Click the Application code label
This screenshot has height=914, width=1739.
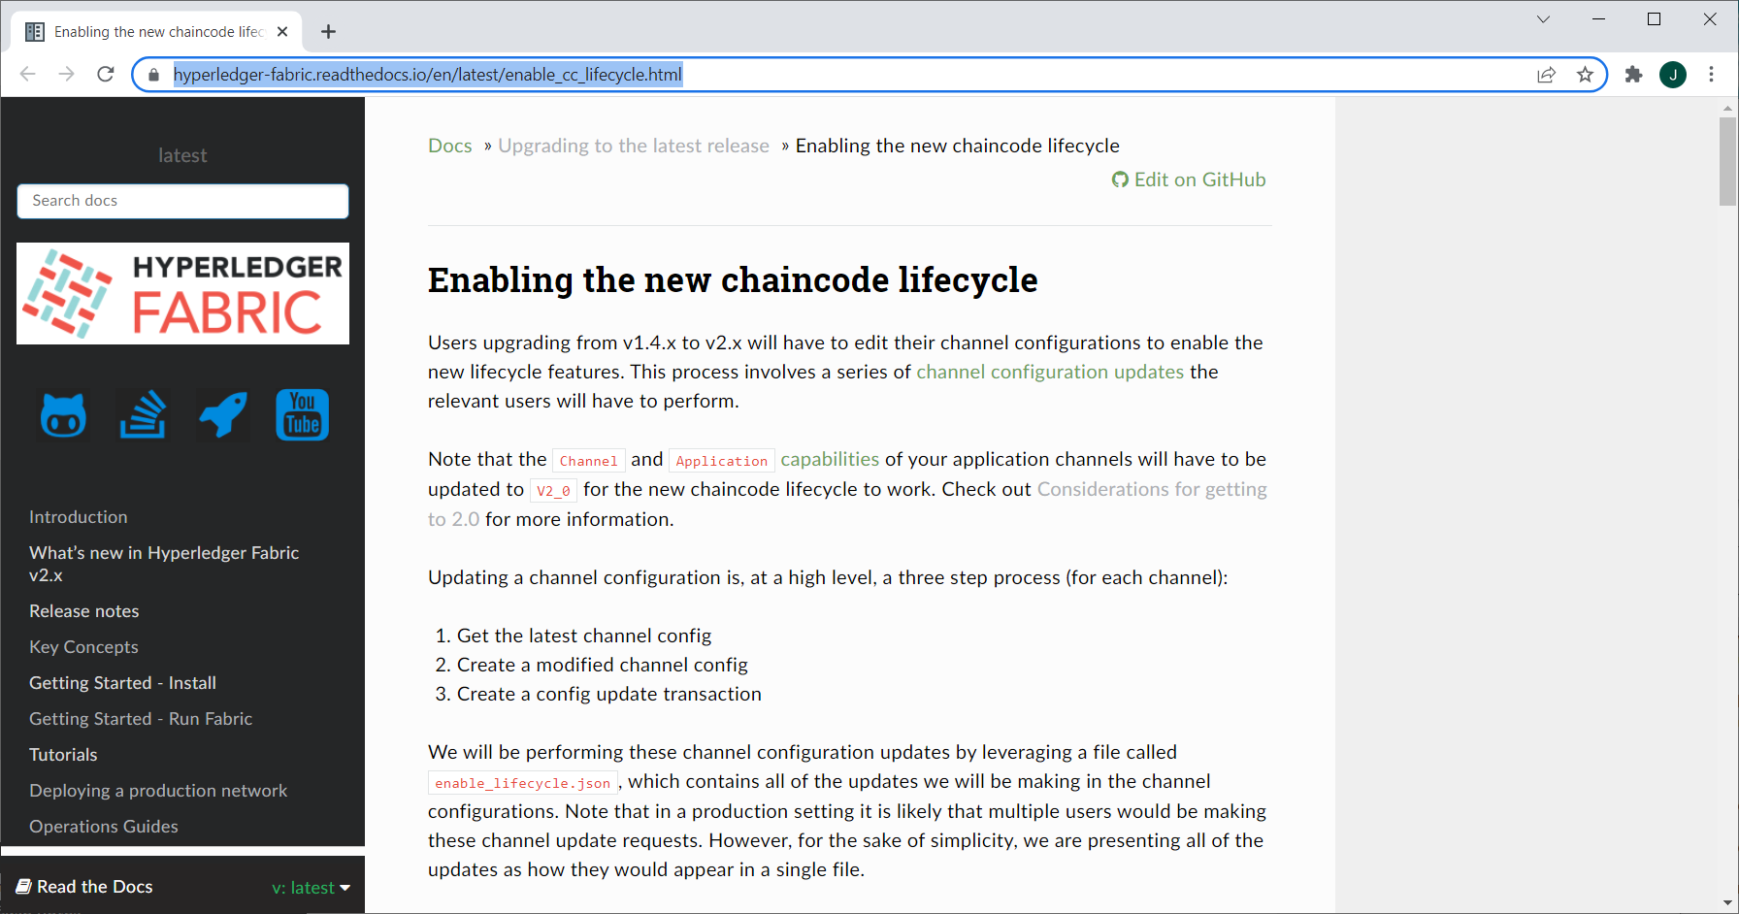(x=722, y=461)
